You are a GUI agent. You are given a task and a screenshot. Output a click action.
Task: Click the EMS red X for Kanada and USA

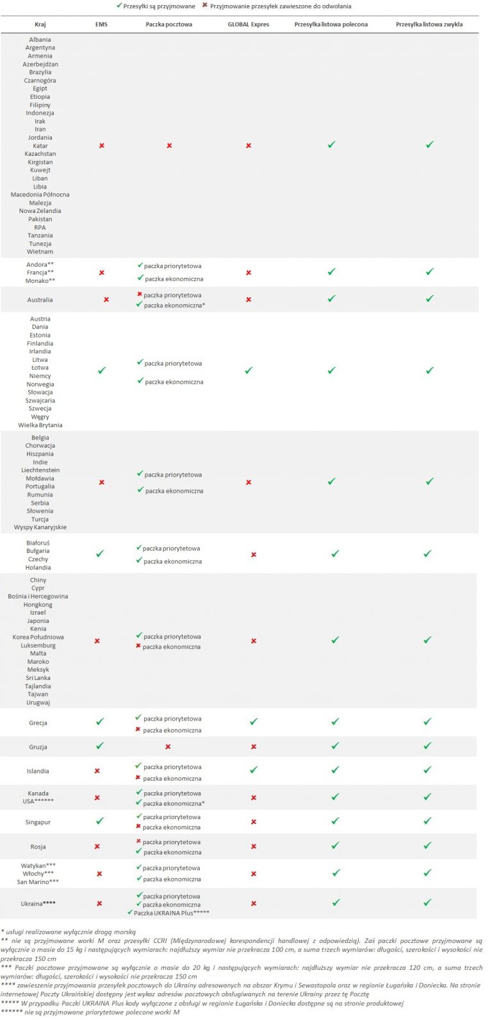tap(97, 798)
